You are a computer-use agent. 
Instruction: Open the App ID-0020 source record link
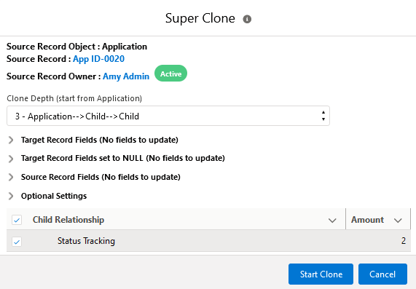[x=98, y=59]
